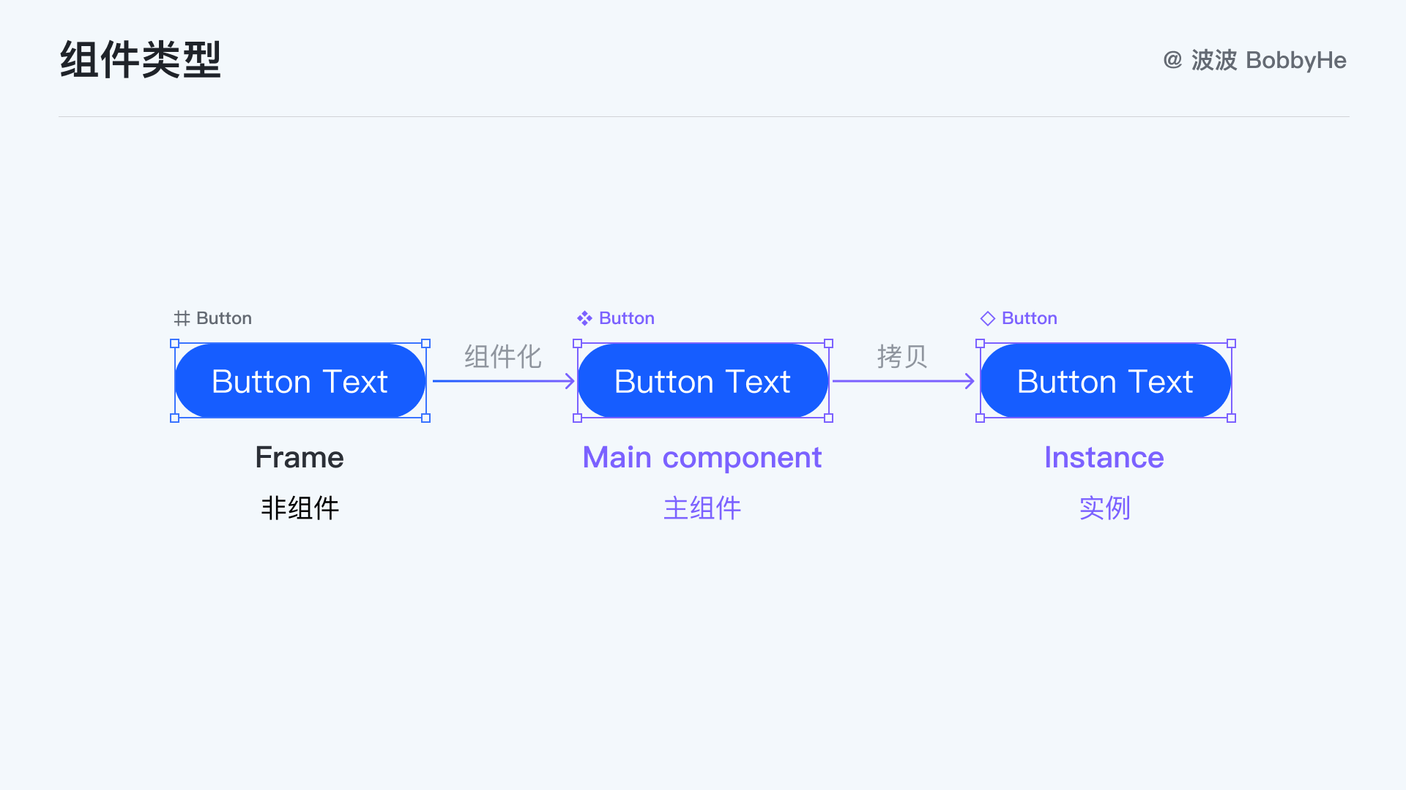Click the 波波 BobbyHe author name
The height and width of the screenshot is (790, 1406).
(1269, 60)
